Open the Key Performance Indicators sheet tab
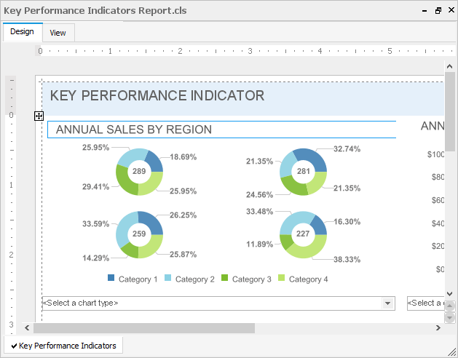 (63, 346)
